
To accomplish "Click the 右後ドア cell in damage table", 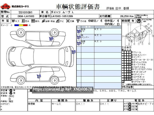I will coord(88,31).
